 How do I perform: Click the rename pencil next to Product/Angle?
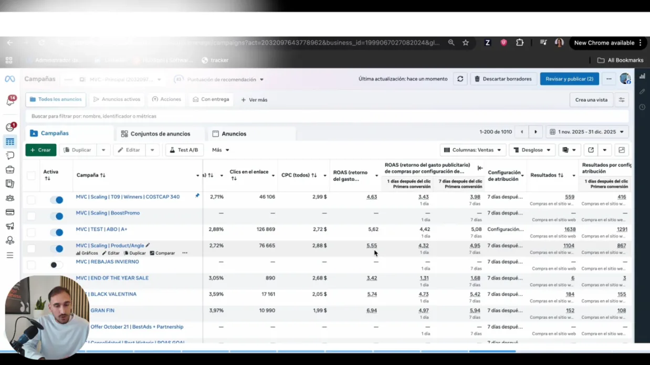148,245
